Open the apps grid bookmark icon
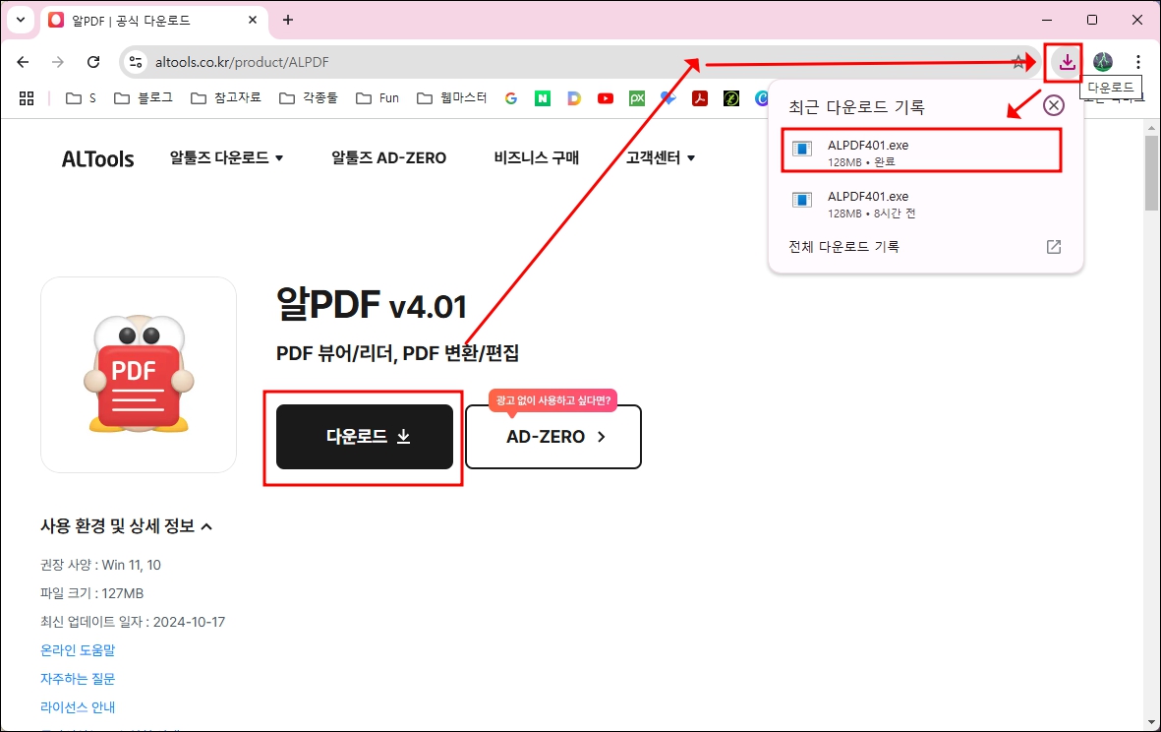The image size is (1161, 732). pyautogui.click(x=27, y=97)
